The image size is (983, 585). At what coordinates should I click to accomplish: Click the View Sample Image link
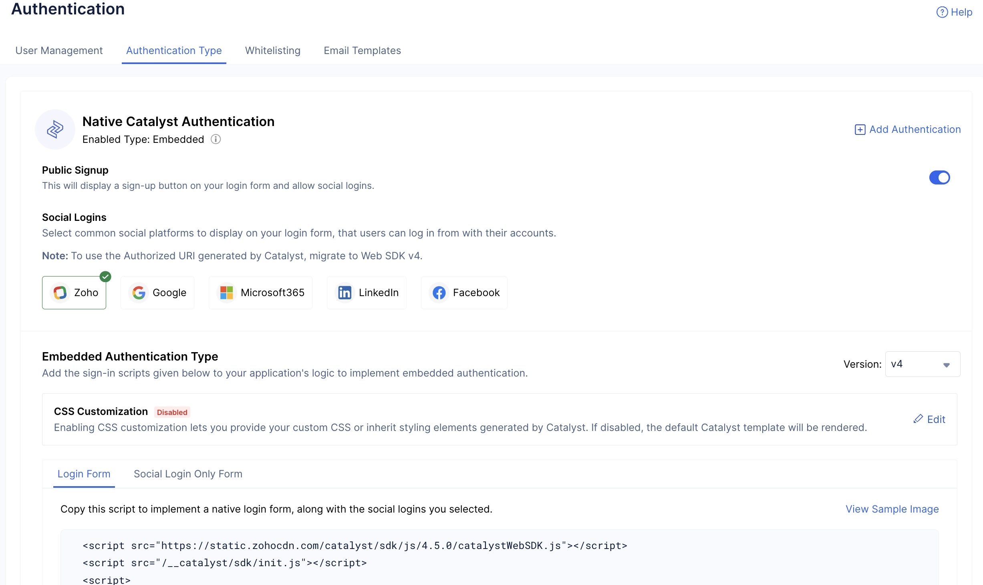pos(892,509)
